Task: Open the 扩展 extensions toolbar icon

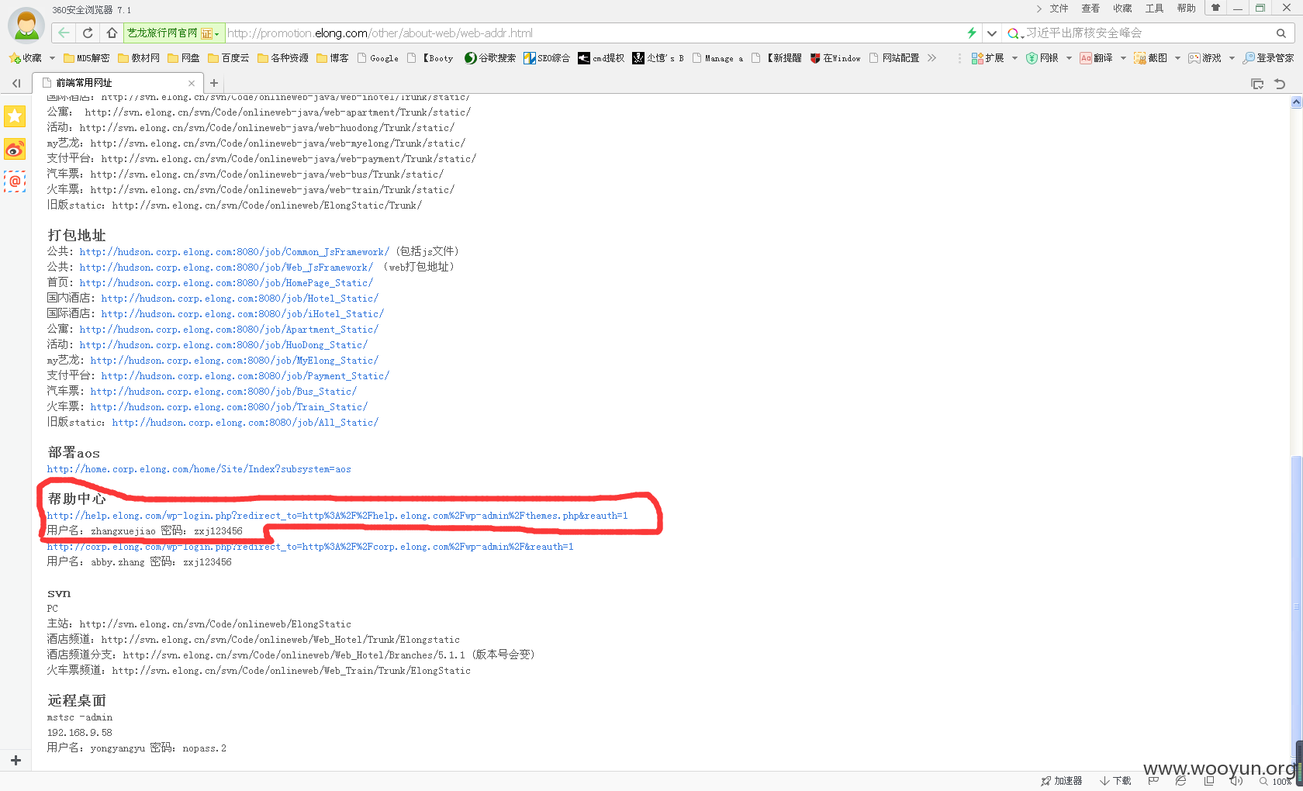Action: point(987,58)
